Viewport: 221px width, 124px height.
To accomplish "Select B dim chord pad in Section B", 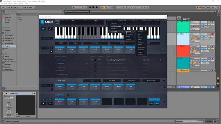I will click(x=119, y=87).
